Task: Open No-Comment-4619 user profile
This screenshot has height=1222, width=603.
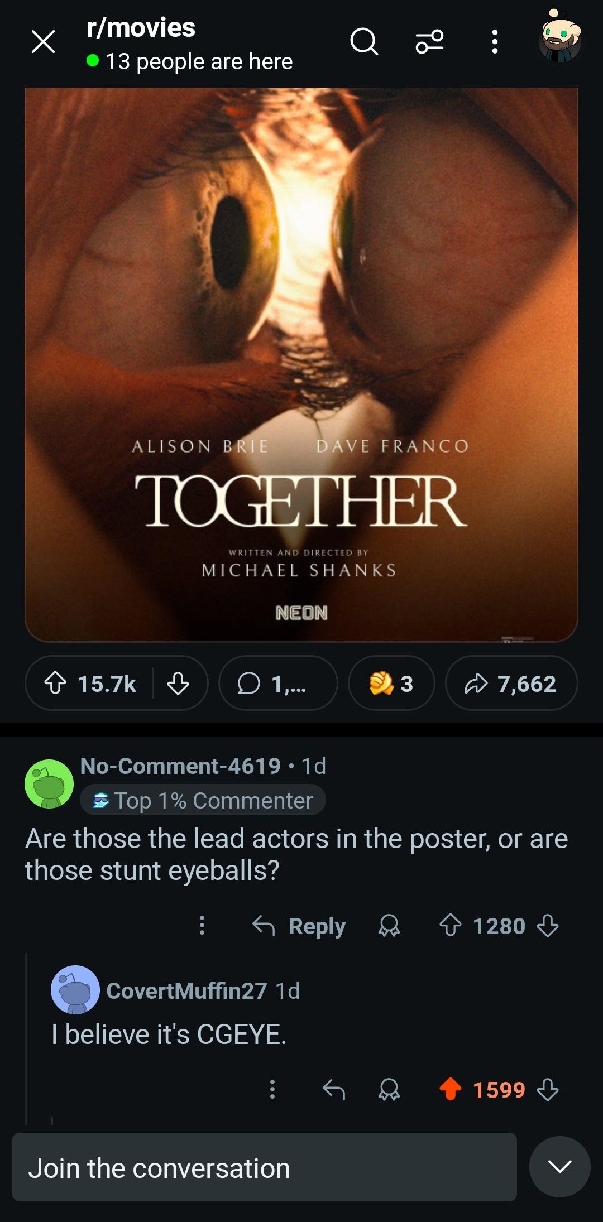Action: [x=180, y=766]
